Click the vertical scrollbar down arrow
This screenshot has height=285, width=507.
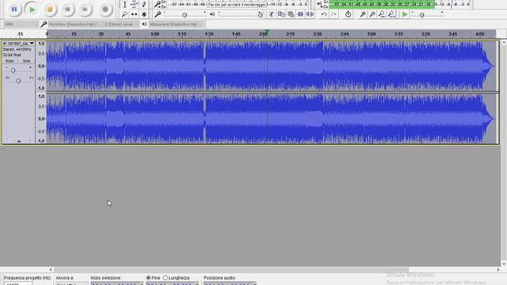click(x=504, y=264)
